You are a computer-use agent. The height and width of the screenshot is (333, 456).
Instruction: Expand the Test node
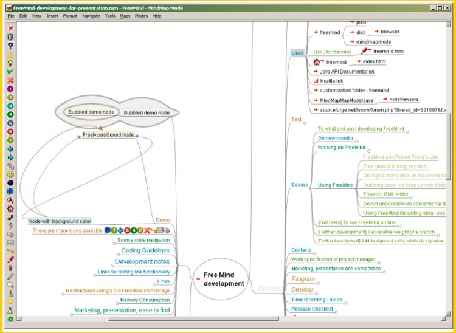[296, 119]
